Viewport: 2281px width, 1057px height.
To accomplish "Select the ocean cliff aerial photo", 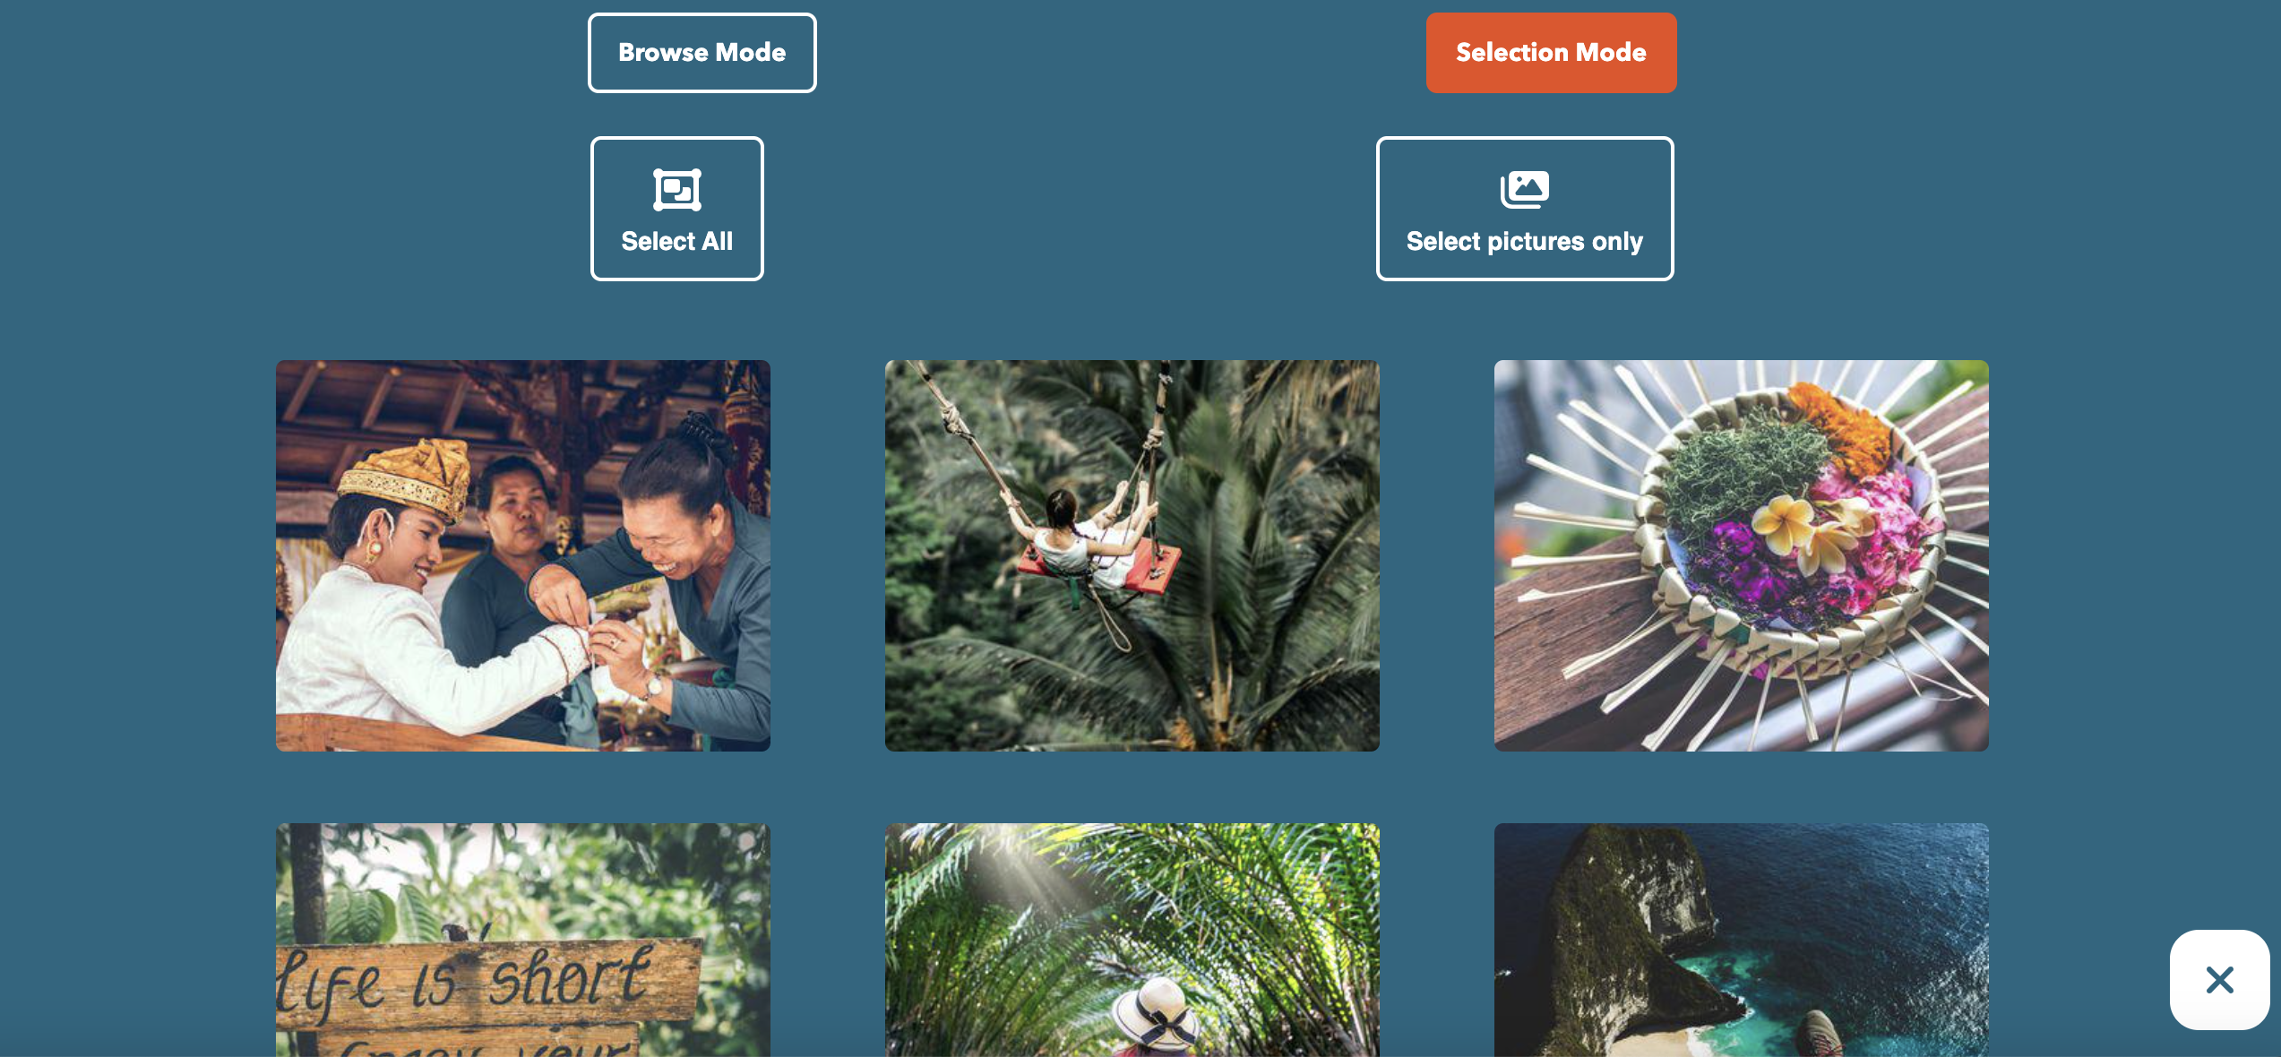I will click(x=1741, y=939).
